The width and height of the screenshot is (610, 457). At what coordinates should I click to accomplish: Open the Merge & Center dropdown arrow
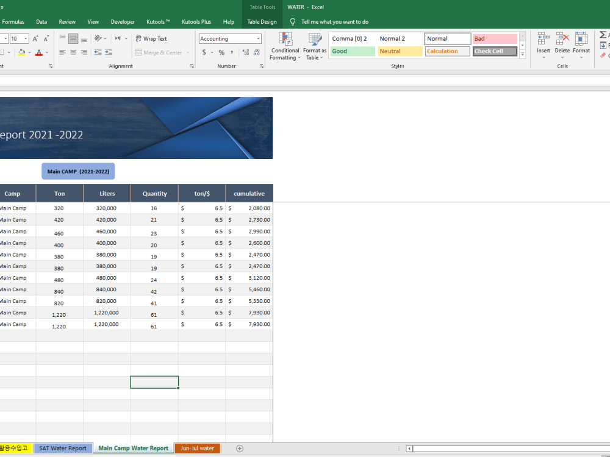point(188,52)
